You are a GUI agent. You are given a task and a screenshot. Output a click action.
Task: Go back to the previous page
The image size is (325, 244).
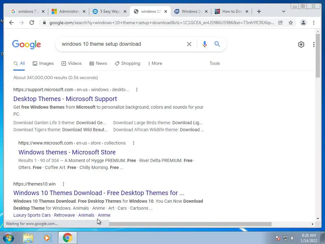click(x=11, y=23)
